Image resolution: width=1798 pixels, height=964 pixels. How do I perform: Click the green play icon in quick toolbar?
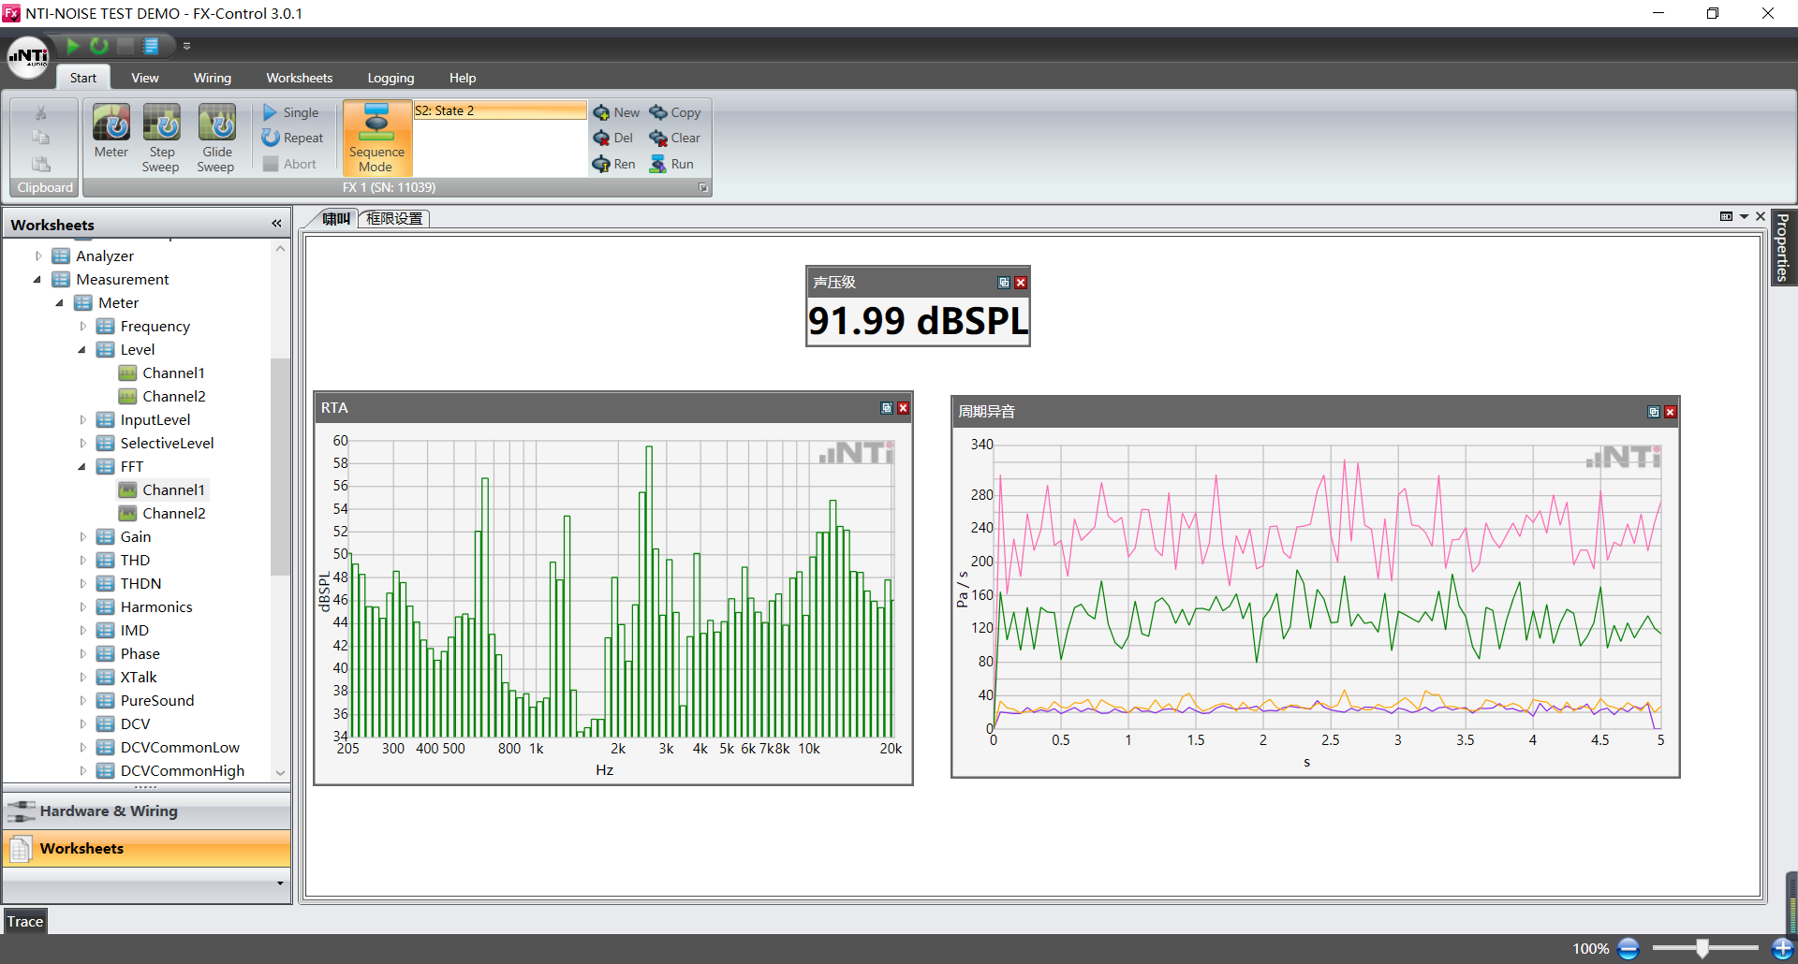coord(73,45)
